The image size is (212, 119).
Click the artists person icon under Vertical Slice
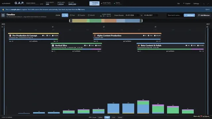[73, 51]
